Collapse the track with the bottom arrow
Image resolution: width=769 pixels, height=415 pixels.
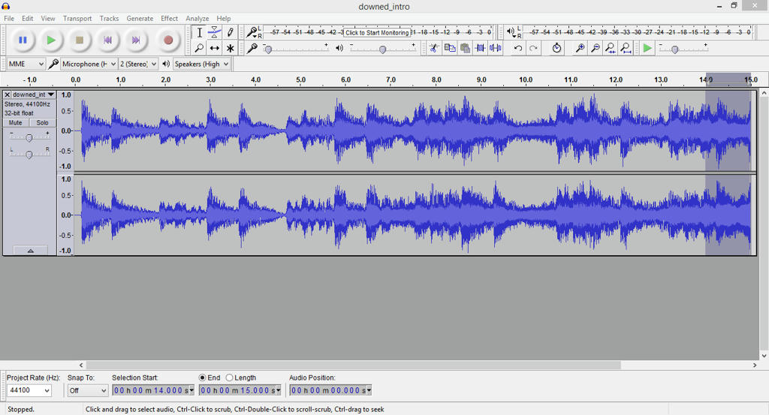point(30,251)
